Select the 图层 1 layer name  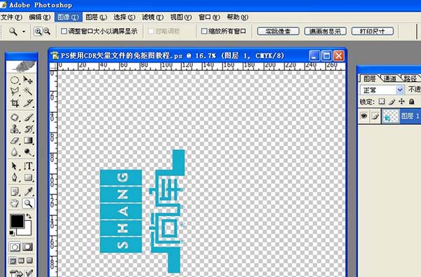(x=410, y=116)
